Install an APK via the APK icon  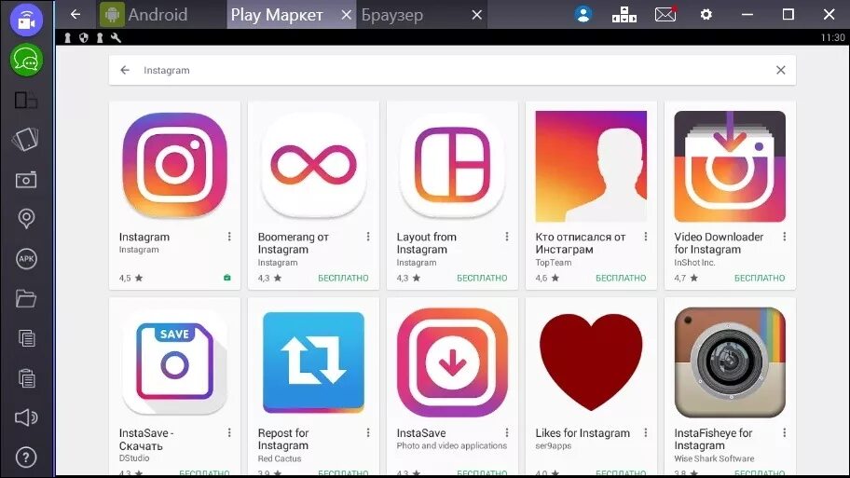pyautogui.click(x=26, y=258)
